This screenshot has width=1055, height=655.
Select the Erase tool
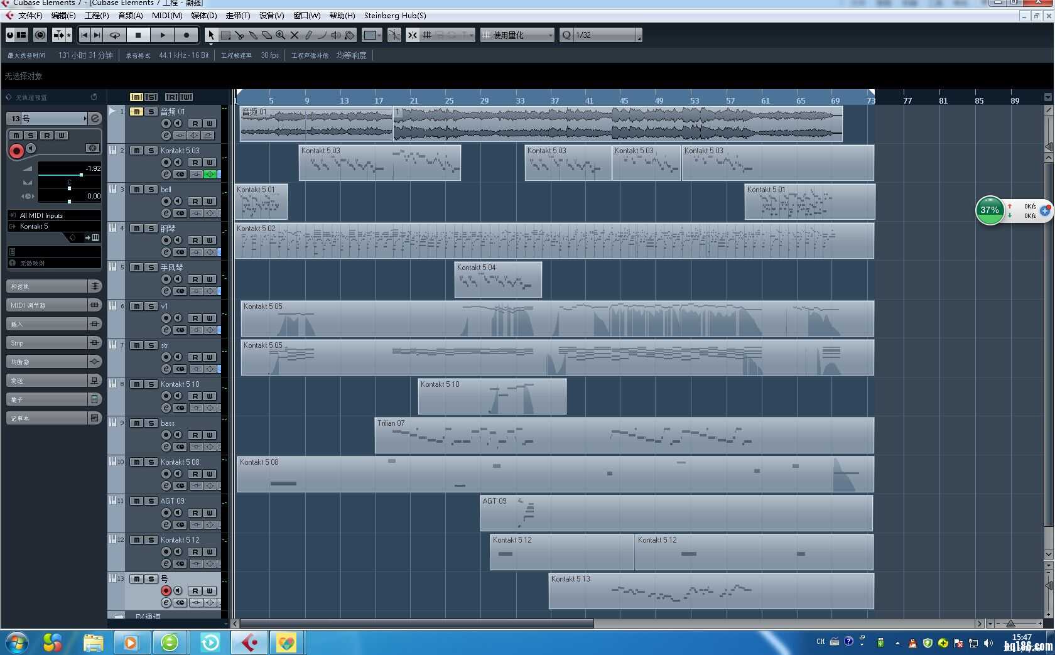pos(267,35)
